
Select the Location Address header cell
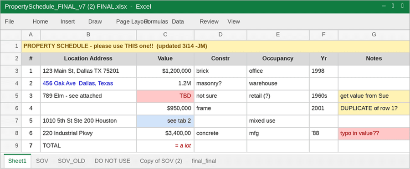[x=88, y=59]
